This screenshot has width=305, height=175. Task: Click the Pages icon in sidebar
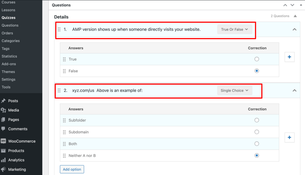click(3, 119)
